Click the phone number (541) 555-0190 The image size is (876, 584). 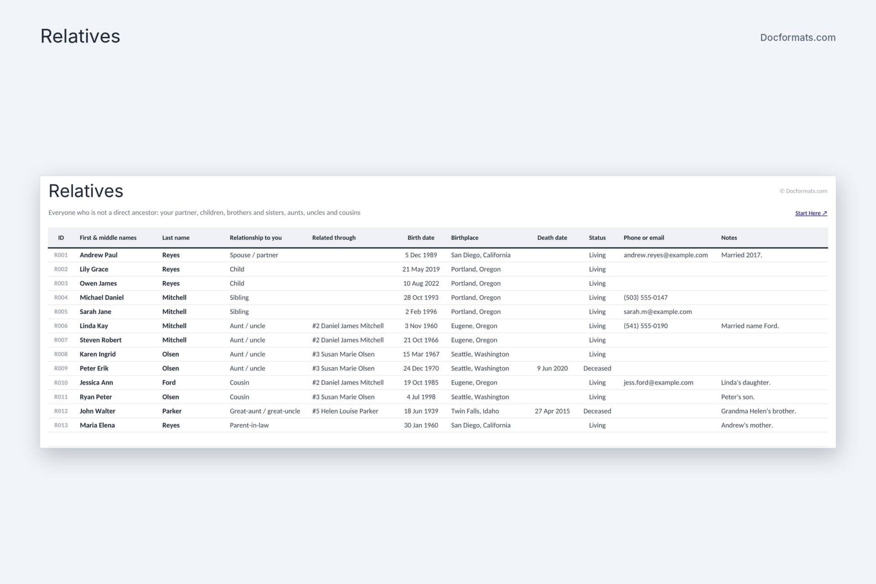point(646,326)
